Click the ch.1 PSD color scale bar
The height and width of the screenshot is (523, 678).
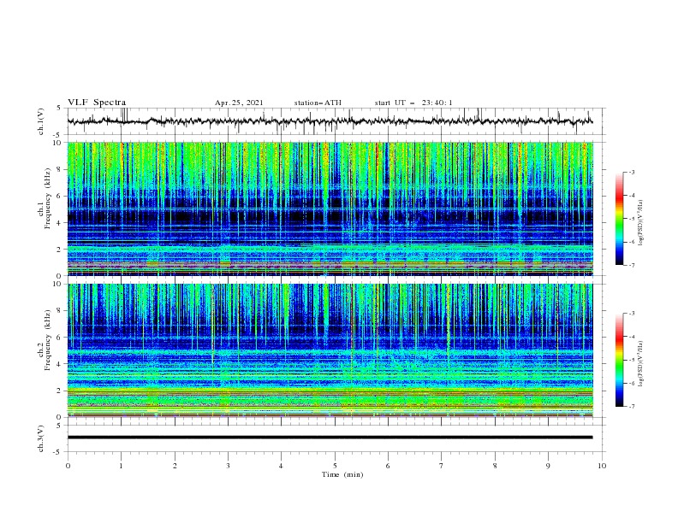tap(619, 219)
